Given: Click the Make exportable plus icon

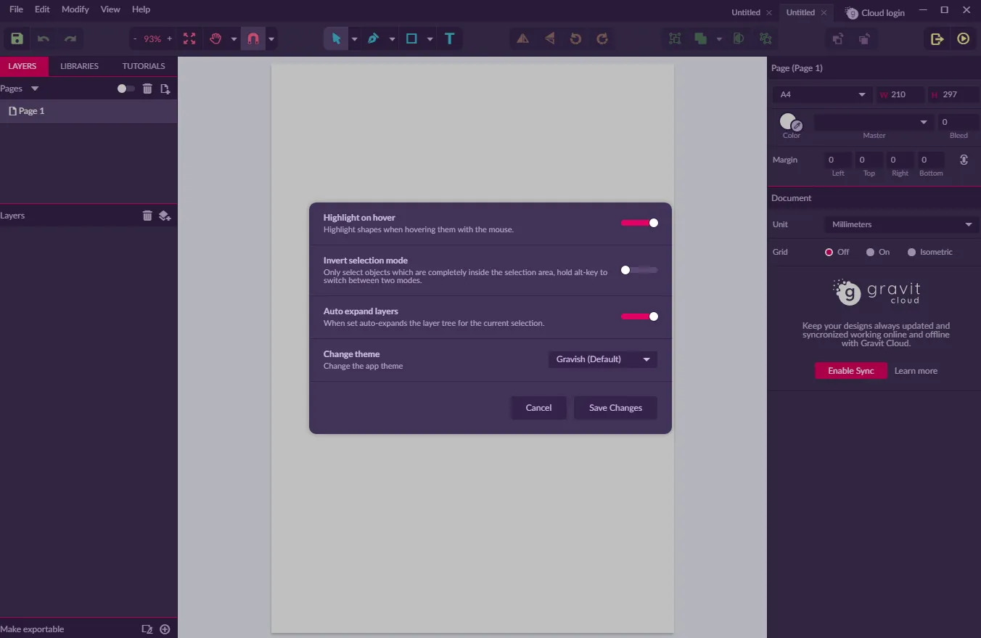Looking at the screenshot, I should tap(165, 629).
